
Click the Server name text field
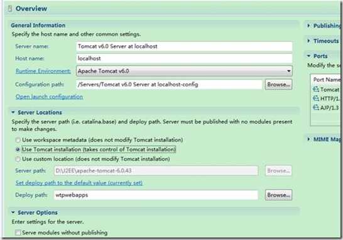185,46
